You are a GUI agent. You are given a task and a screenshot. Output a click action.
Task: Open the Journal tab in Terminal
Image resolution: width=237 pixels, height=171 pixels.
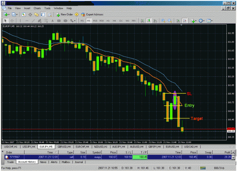79,162
